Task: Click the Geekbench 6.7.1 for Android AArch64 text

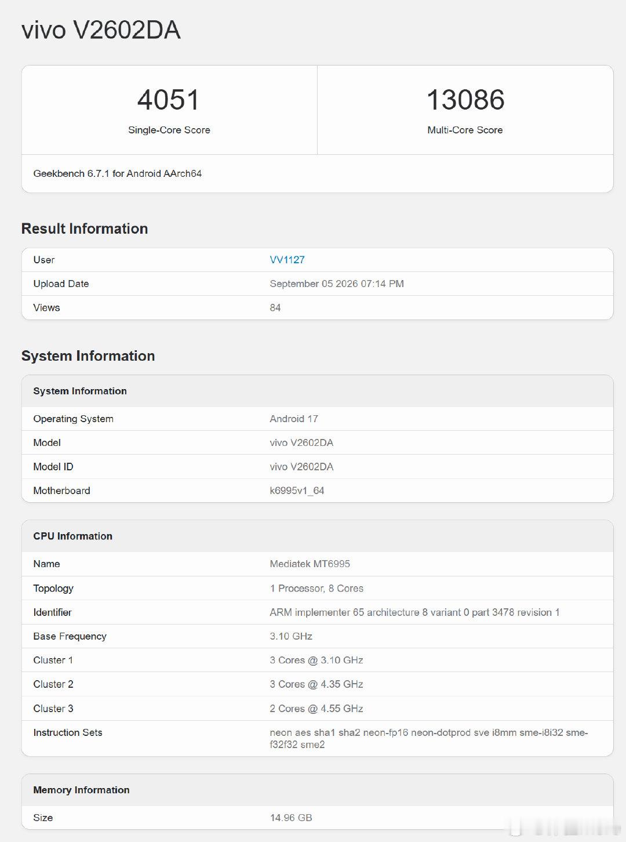Action: [x=118, y=173]
